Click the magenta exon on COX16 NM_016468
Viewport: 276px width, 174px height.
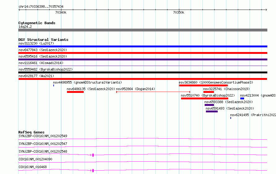click(93, 171)
